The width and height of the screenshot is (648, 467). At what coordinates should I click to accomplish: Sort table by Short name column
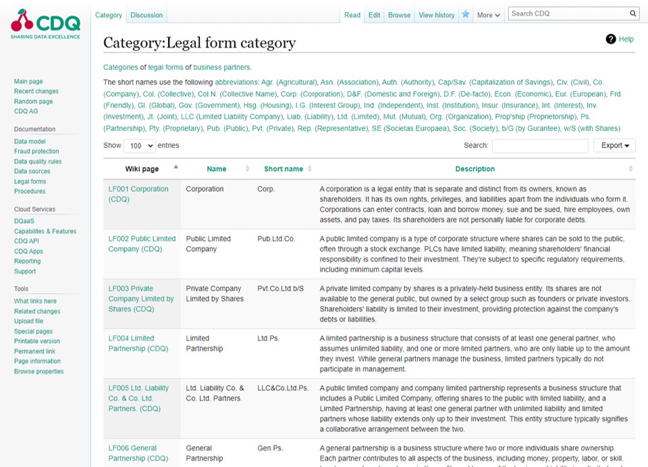283,168
